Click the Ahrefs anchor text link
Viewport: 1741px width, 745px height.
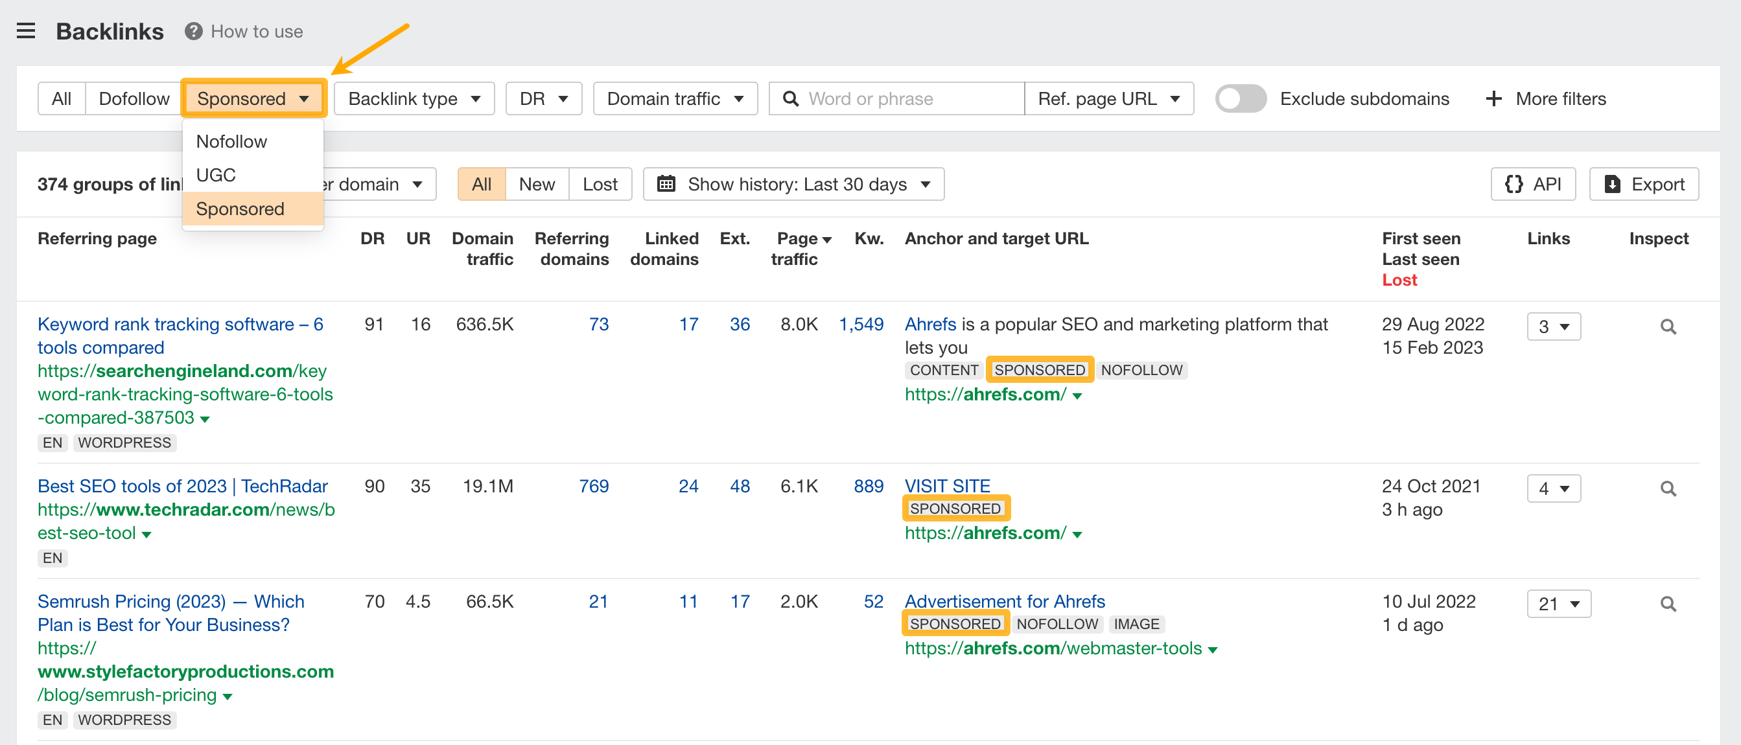pyautogui.click(x=930, y=324)
